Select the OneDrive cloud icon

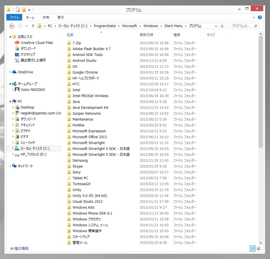tap(14, 72)
